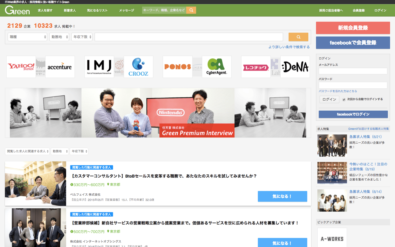Viewport: 395px width, 247px height.
Task: Open インターネットオブシングス job listing photo
Action: click(36, 228)
